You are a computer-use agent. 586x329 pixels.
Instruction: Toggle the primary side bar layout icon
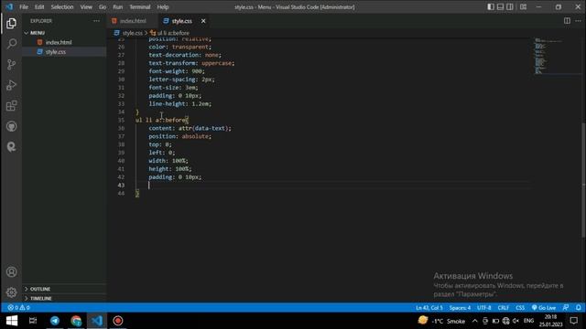(x=491, y=6)
